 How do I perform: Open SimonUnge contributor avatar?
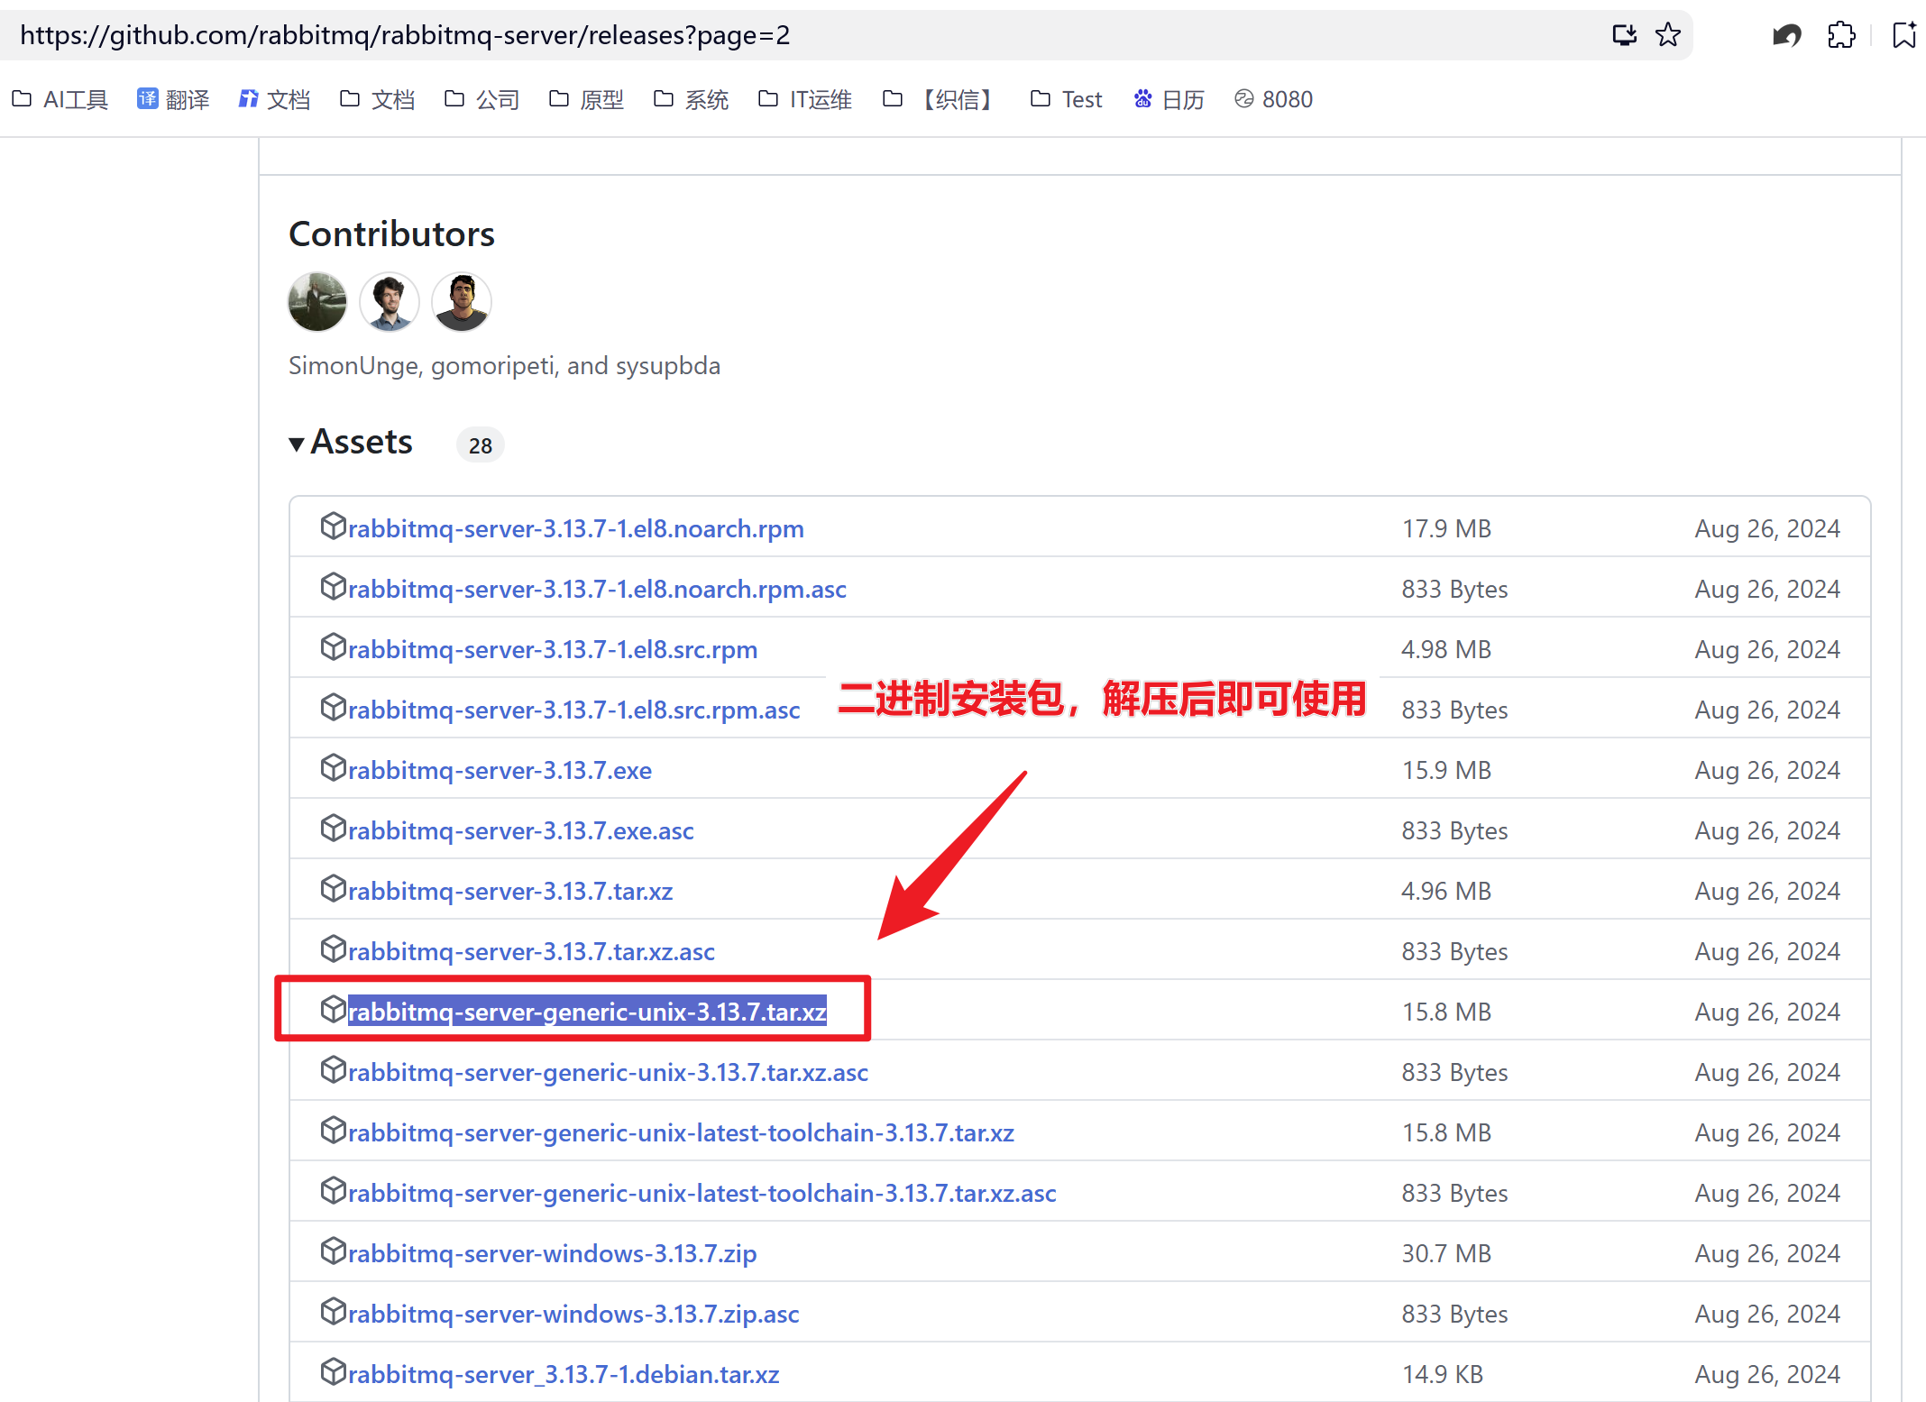tap(317, 302)
